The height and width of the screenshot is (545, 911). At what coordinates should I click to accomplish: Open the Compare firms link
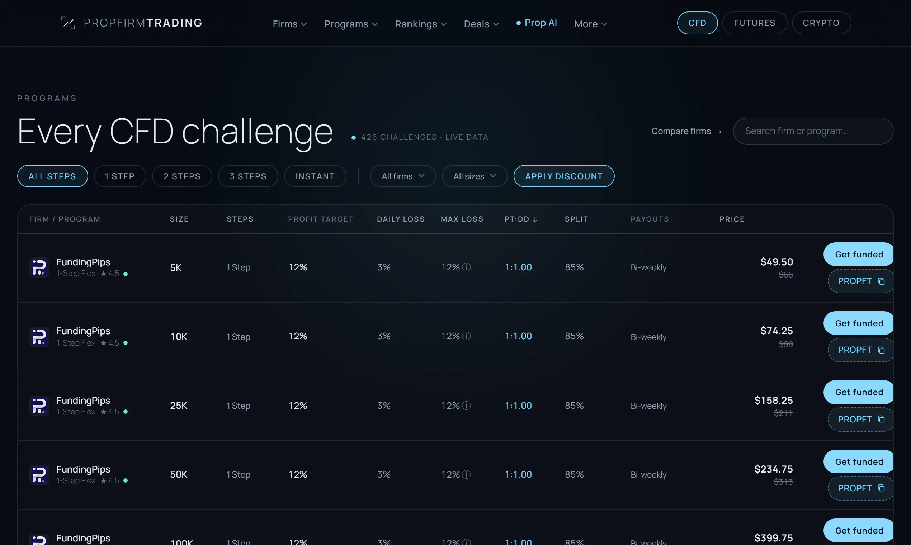686,131
